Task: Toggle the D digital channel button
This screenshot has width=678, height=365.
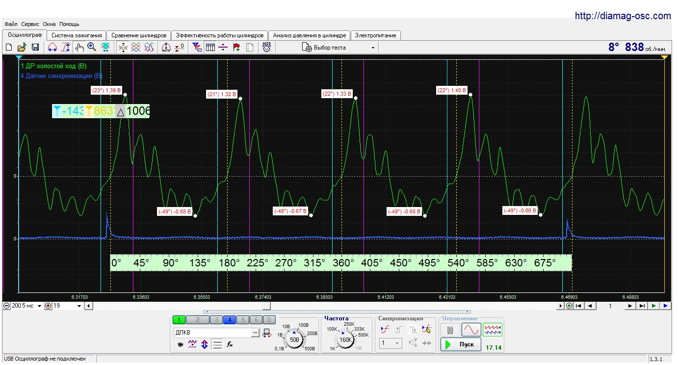Action: pos(268,320)
